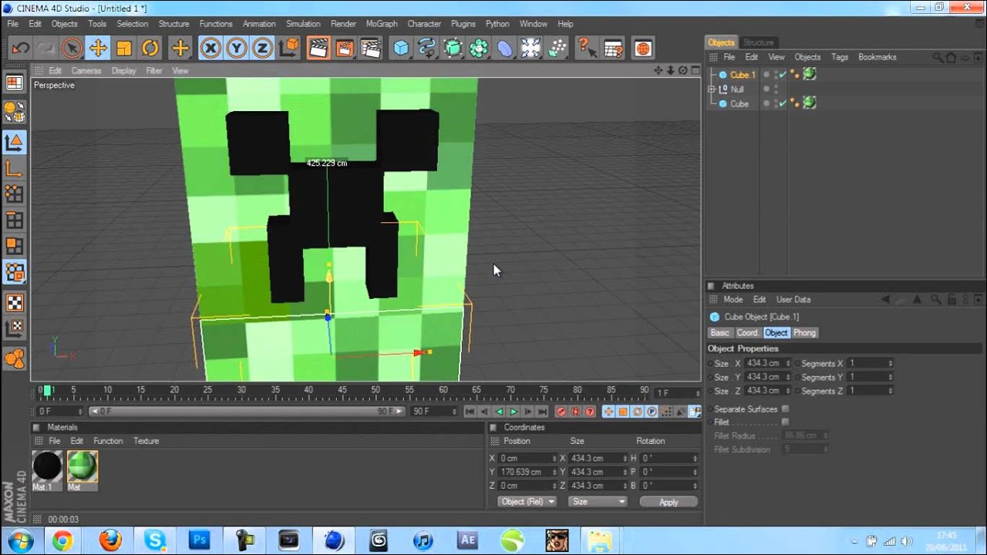Open Google Chrome from the taskbar

tap(62, 540)
